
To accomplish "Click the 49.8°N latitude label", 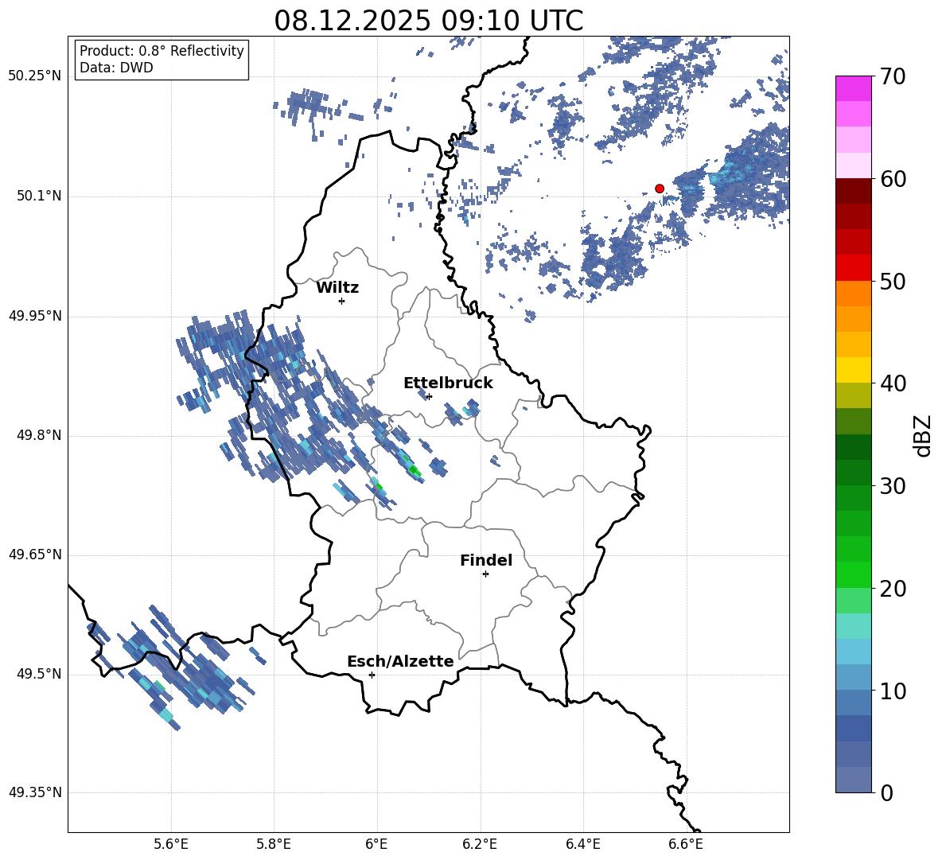I will tap(39, 435).
